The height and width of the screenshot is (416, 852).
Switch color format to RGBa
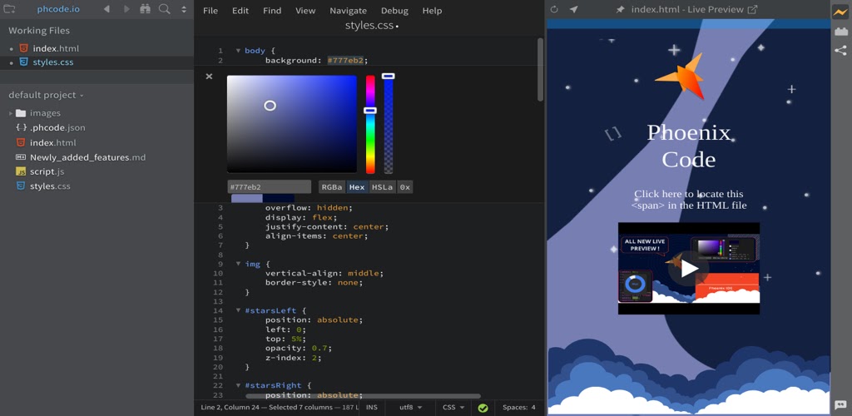click(x=332, y=187)
